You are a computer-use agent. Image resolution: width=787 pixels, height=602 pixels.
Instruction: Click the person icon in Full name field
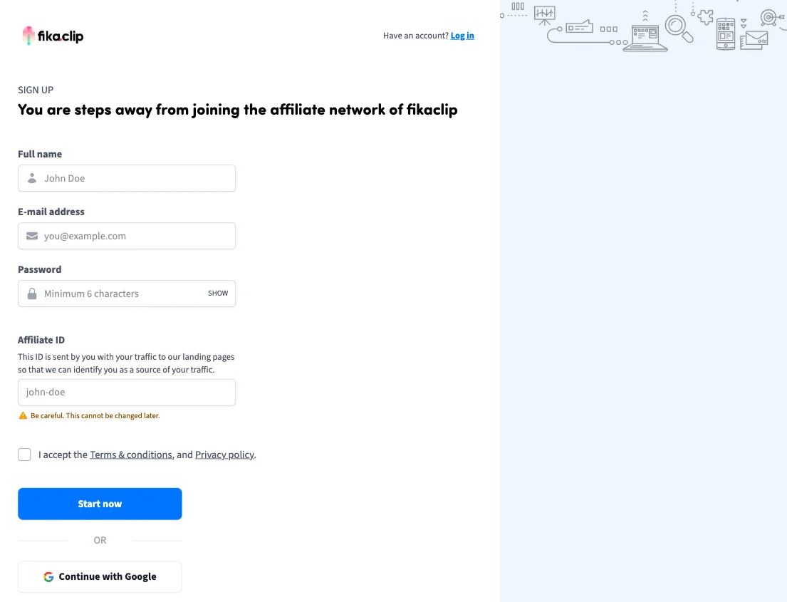[x=32, y=178]
